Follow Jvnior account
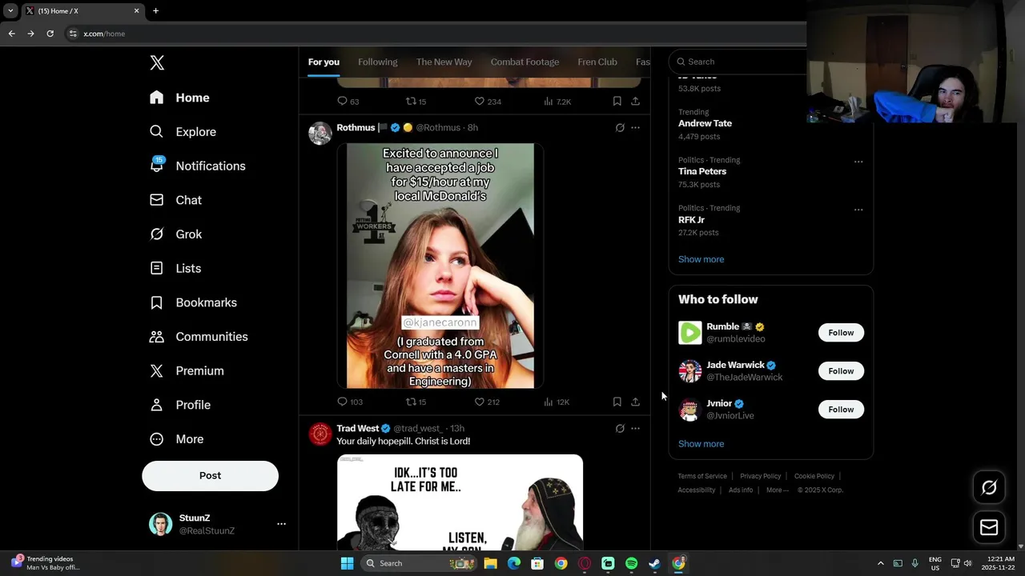The width and height of the screenshot is (1025, 576). [841, 410]
